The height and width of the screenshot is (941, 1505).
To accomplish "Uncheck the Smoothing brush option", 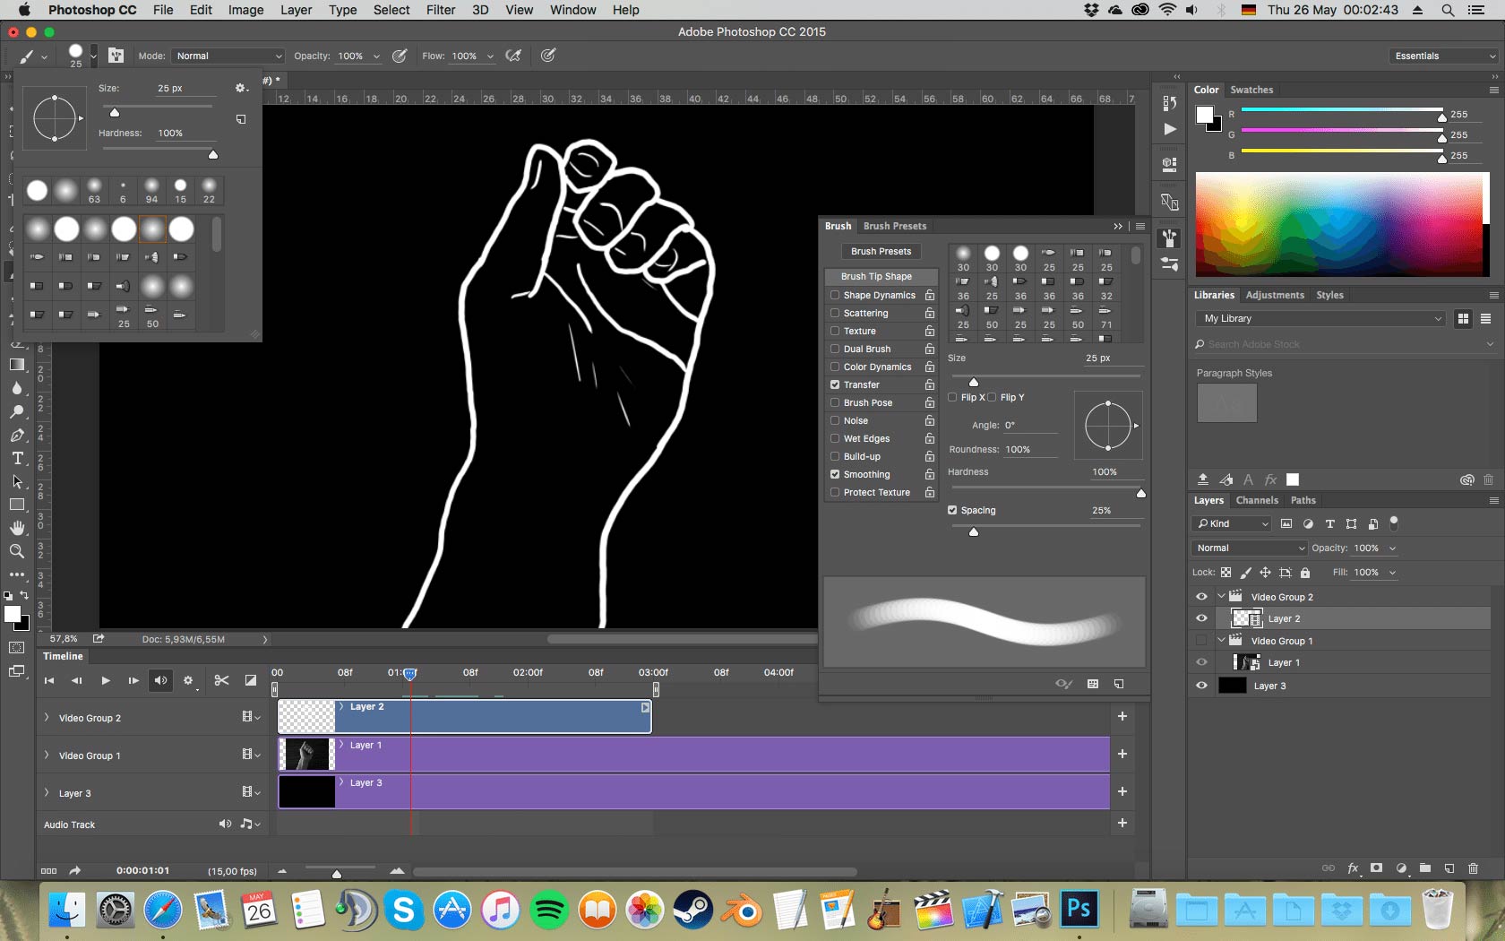I will [835, 474].
